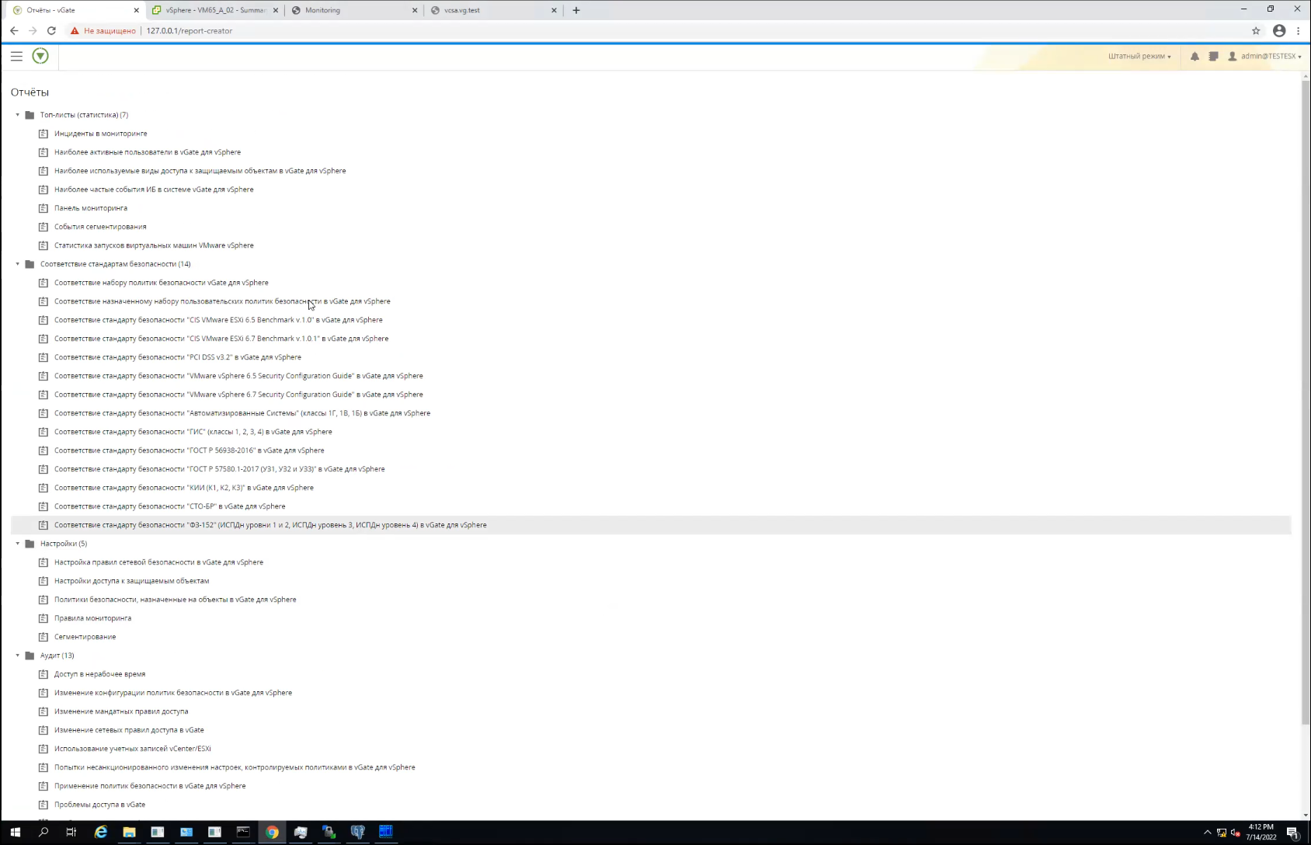Screen dimensions: 1311x845
Task: Collapse the Соответствие стандартам безопасности folder
Action: pos(18,264)
